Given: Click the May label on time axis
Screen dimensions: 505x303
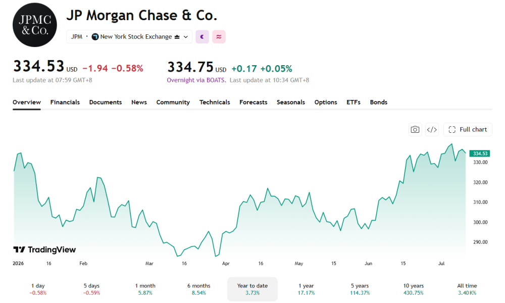Looking at the screenshot, I should (x=299, y=264).
